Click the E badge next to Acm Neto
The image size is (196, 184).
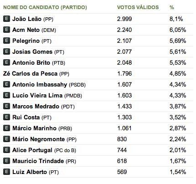(6, 30)
